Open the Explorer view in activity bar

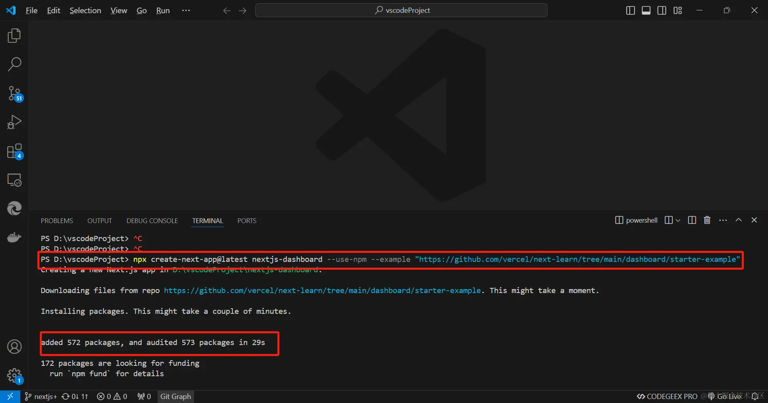[x=14, y=36]
